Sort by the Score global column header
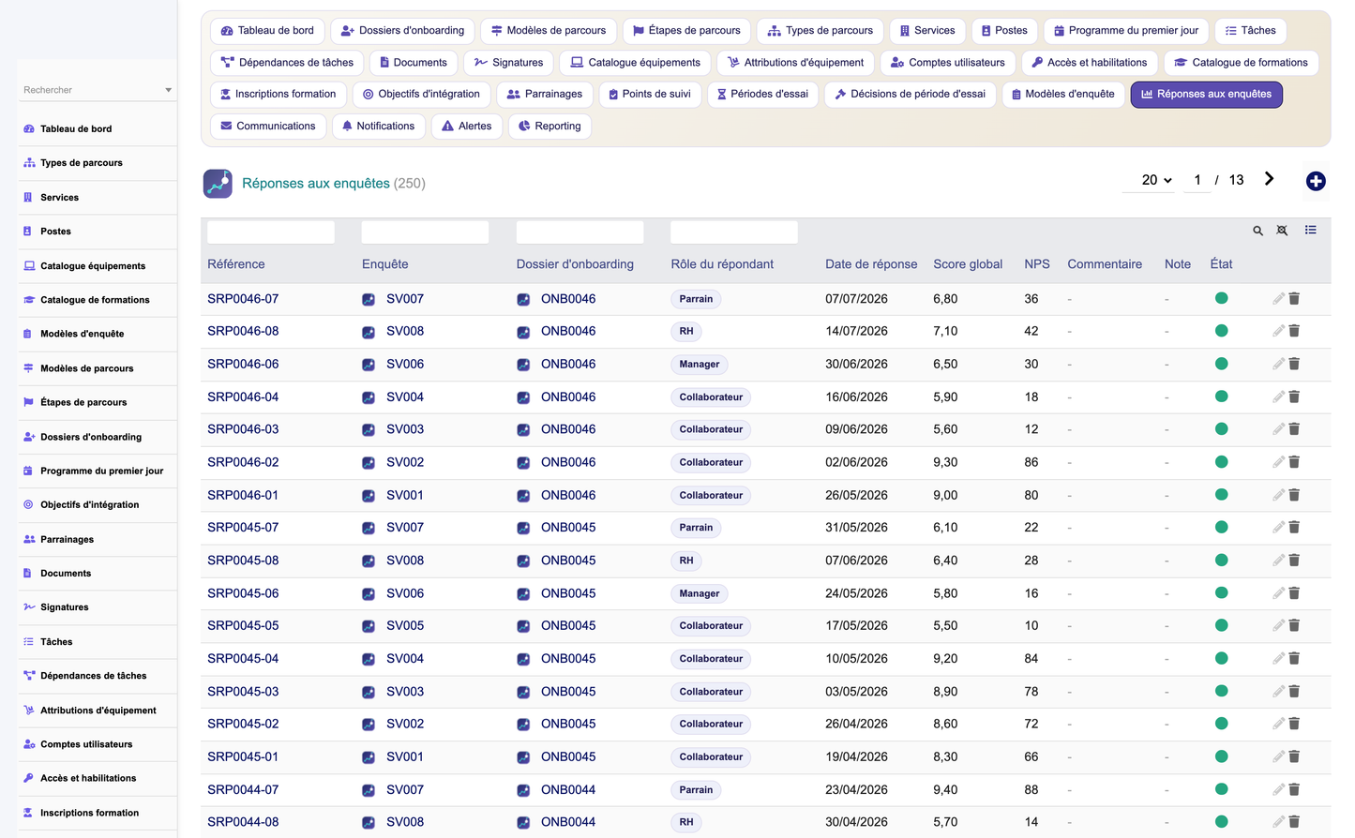The image size is (1355, 838). 968,264
